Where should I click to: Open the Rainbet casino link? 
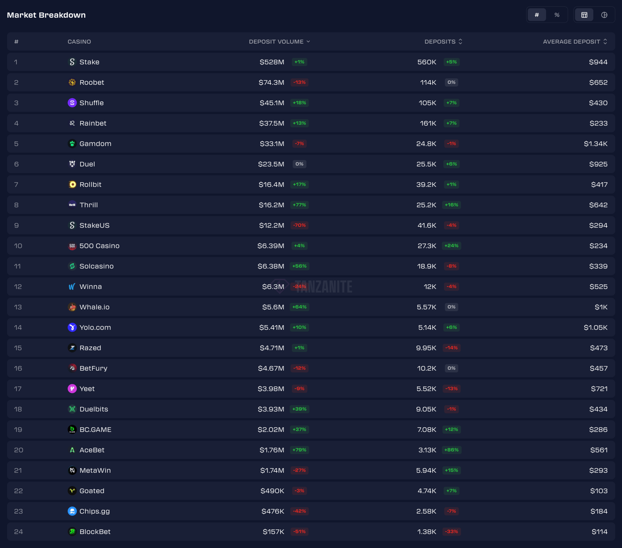[x=93, y=123]
